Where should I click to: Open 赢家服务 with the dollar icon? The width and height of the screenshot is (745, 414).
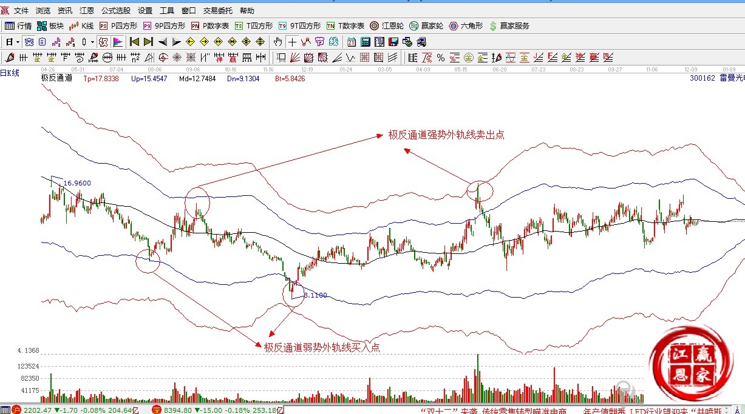[509, 26]
